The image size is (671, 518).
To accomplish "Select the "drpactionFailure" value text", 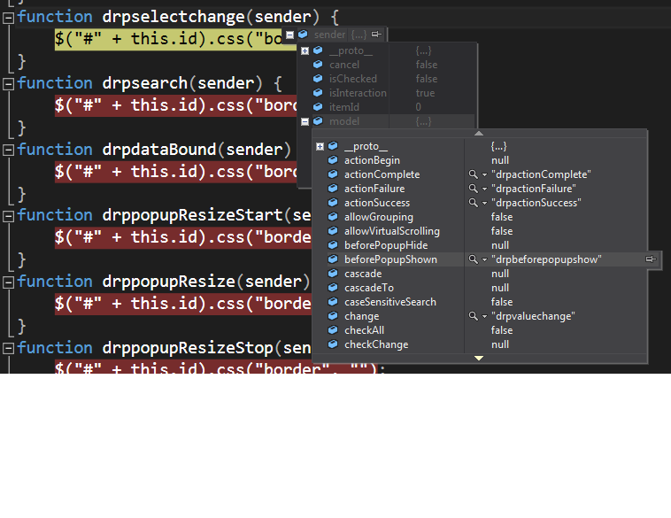I will 533,189.
